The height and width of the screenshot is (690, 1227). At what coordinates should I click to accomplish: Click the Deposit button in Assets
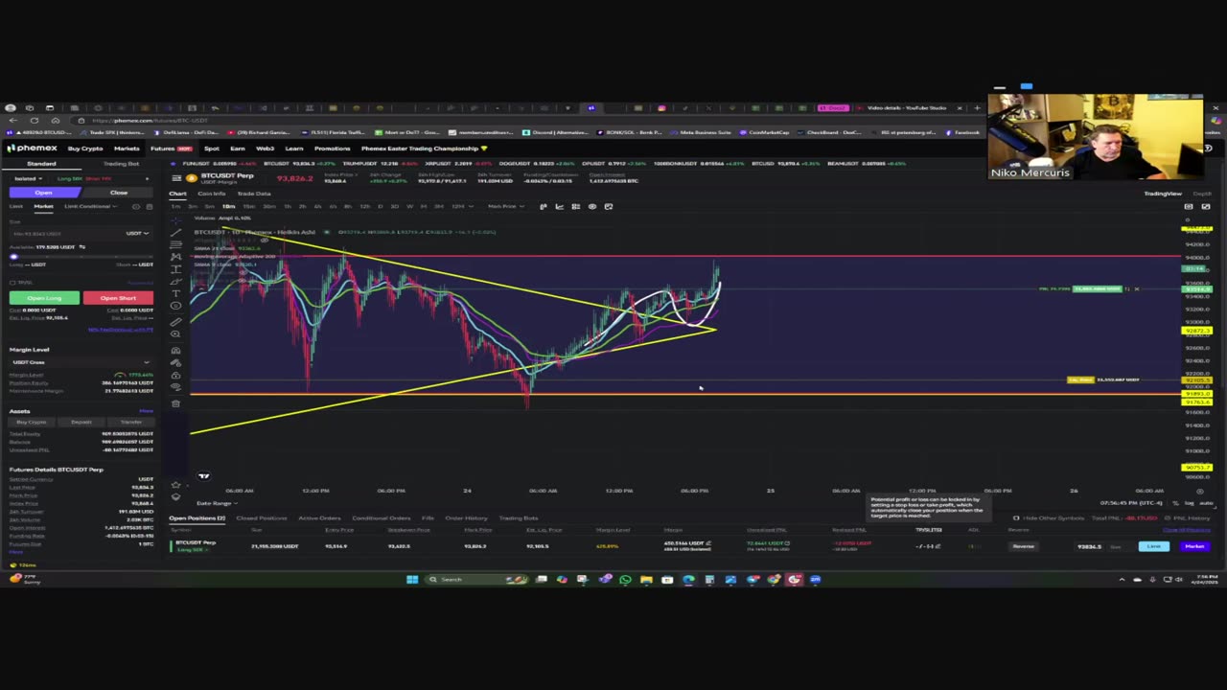point(81,422)
